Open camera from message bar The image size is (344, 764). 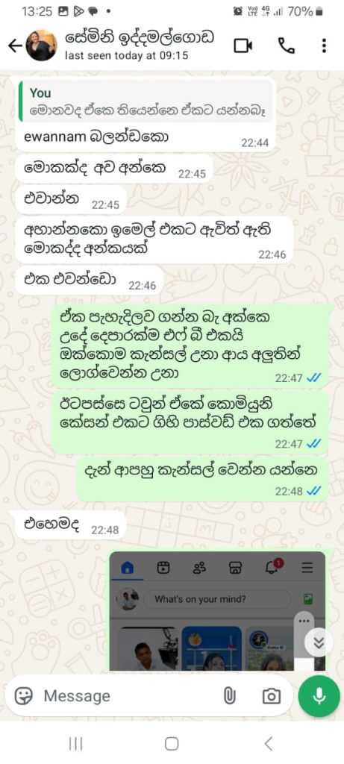271,696
